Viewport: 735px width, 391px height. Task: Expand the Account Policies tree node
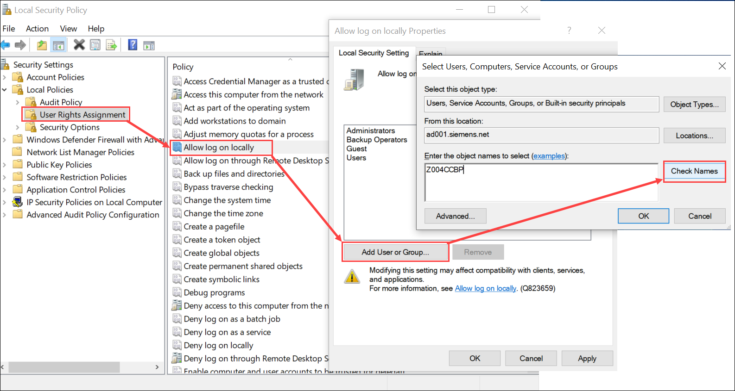point(5,77)
